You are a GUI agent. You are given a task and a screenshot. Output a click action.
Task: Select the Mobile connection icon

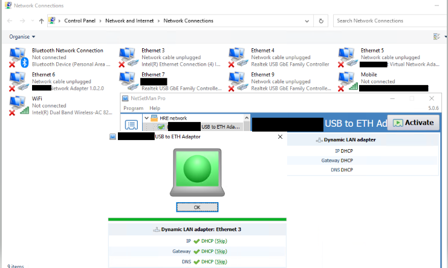347,81
